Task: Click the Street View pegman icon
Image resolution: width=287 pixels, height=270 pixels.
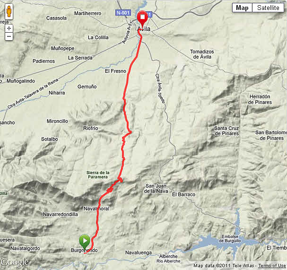Action: [9, 11]
